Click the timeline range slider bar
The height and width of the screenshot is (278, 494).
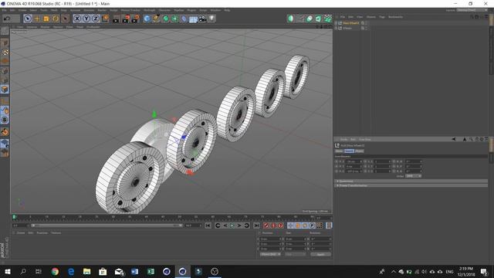coord(107,225)
